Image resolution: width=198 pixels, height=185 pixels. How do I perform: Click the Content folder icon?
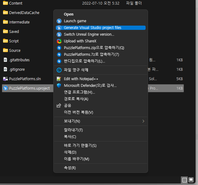(5, 3)
